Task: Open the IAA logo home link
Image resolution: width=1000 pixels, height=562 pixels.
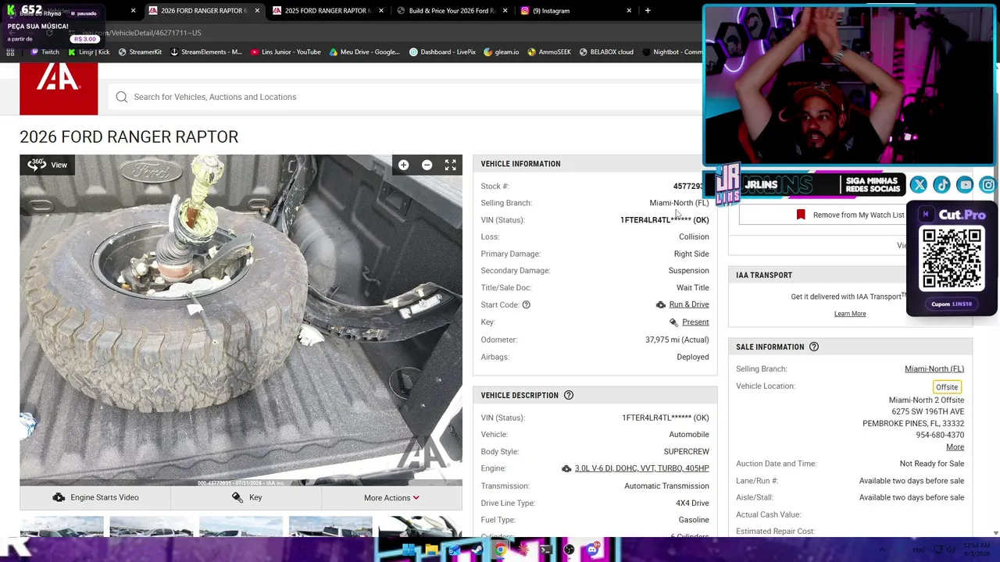Action: 59,89
